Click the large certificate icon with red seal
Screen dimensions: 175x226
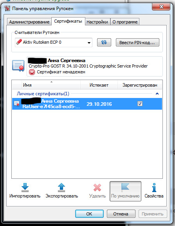(18, 66)
